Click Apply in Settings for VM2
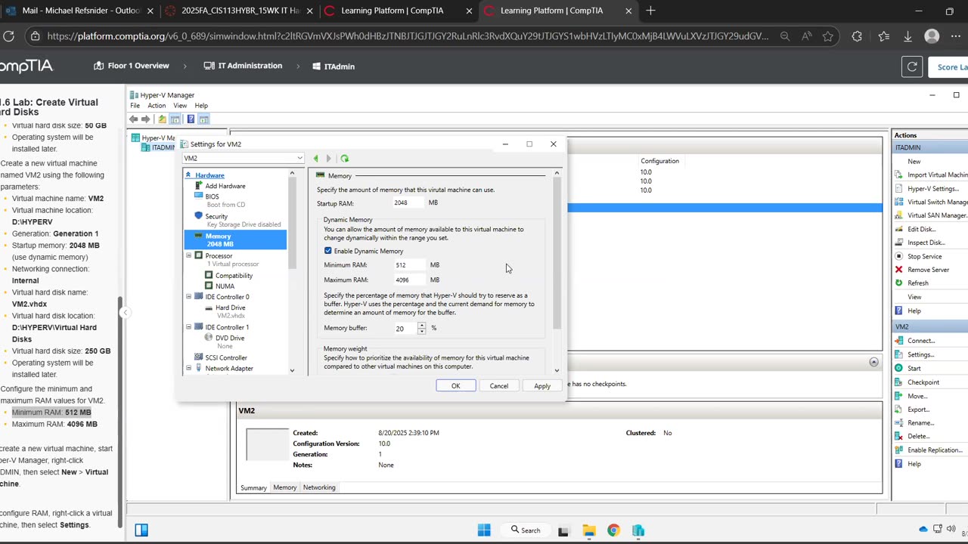Viewport: 968px width, 544px height. [542, 386]
